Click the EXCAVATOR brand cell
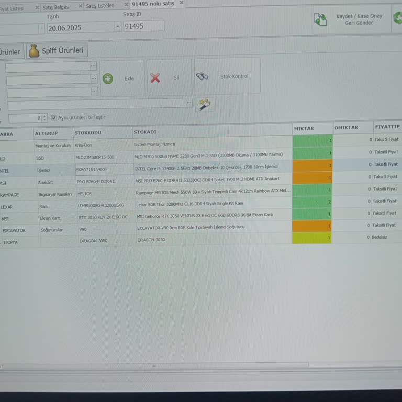The width and height of the screenshot is (402, 402). [14, 230]
